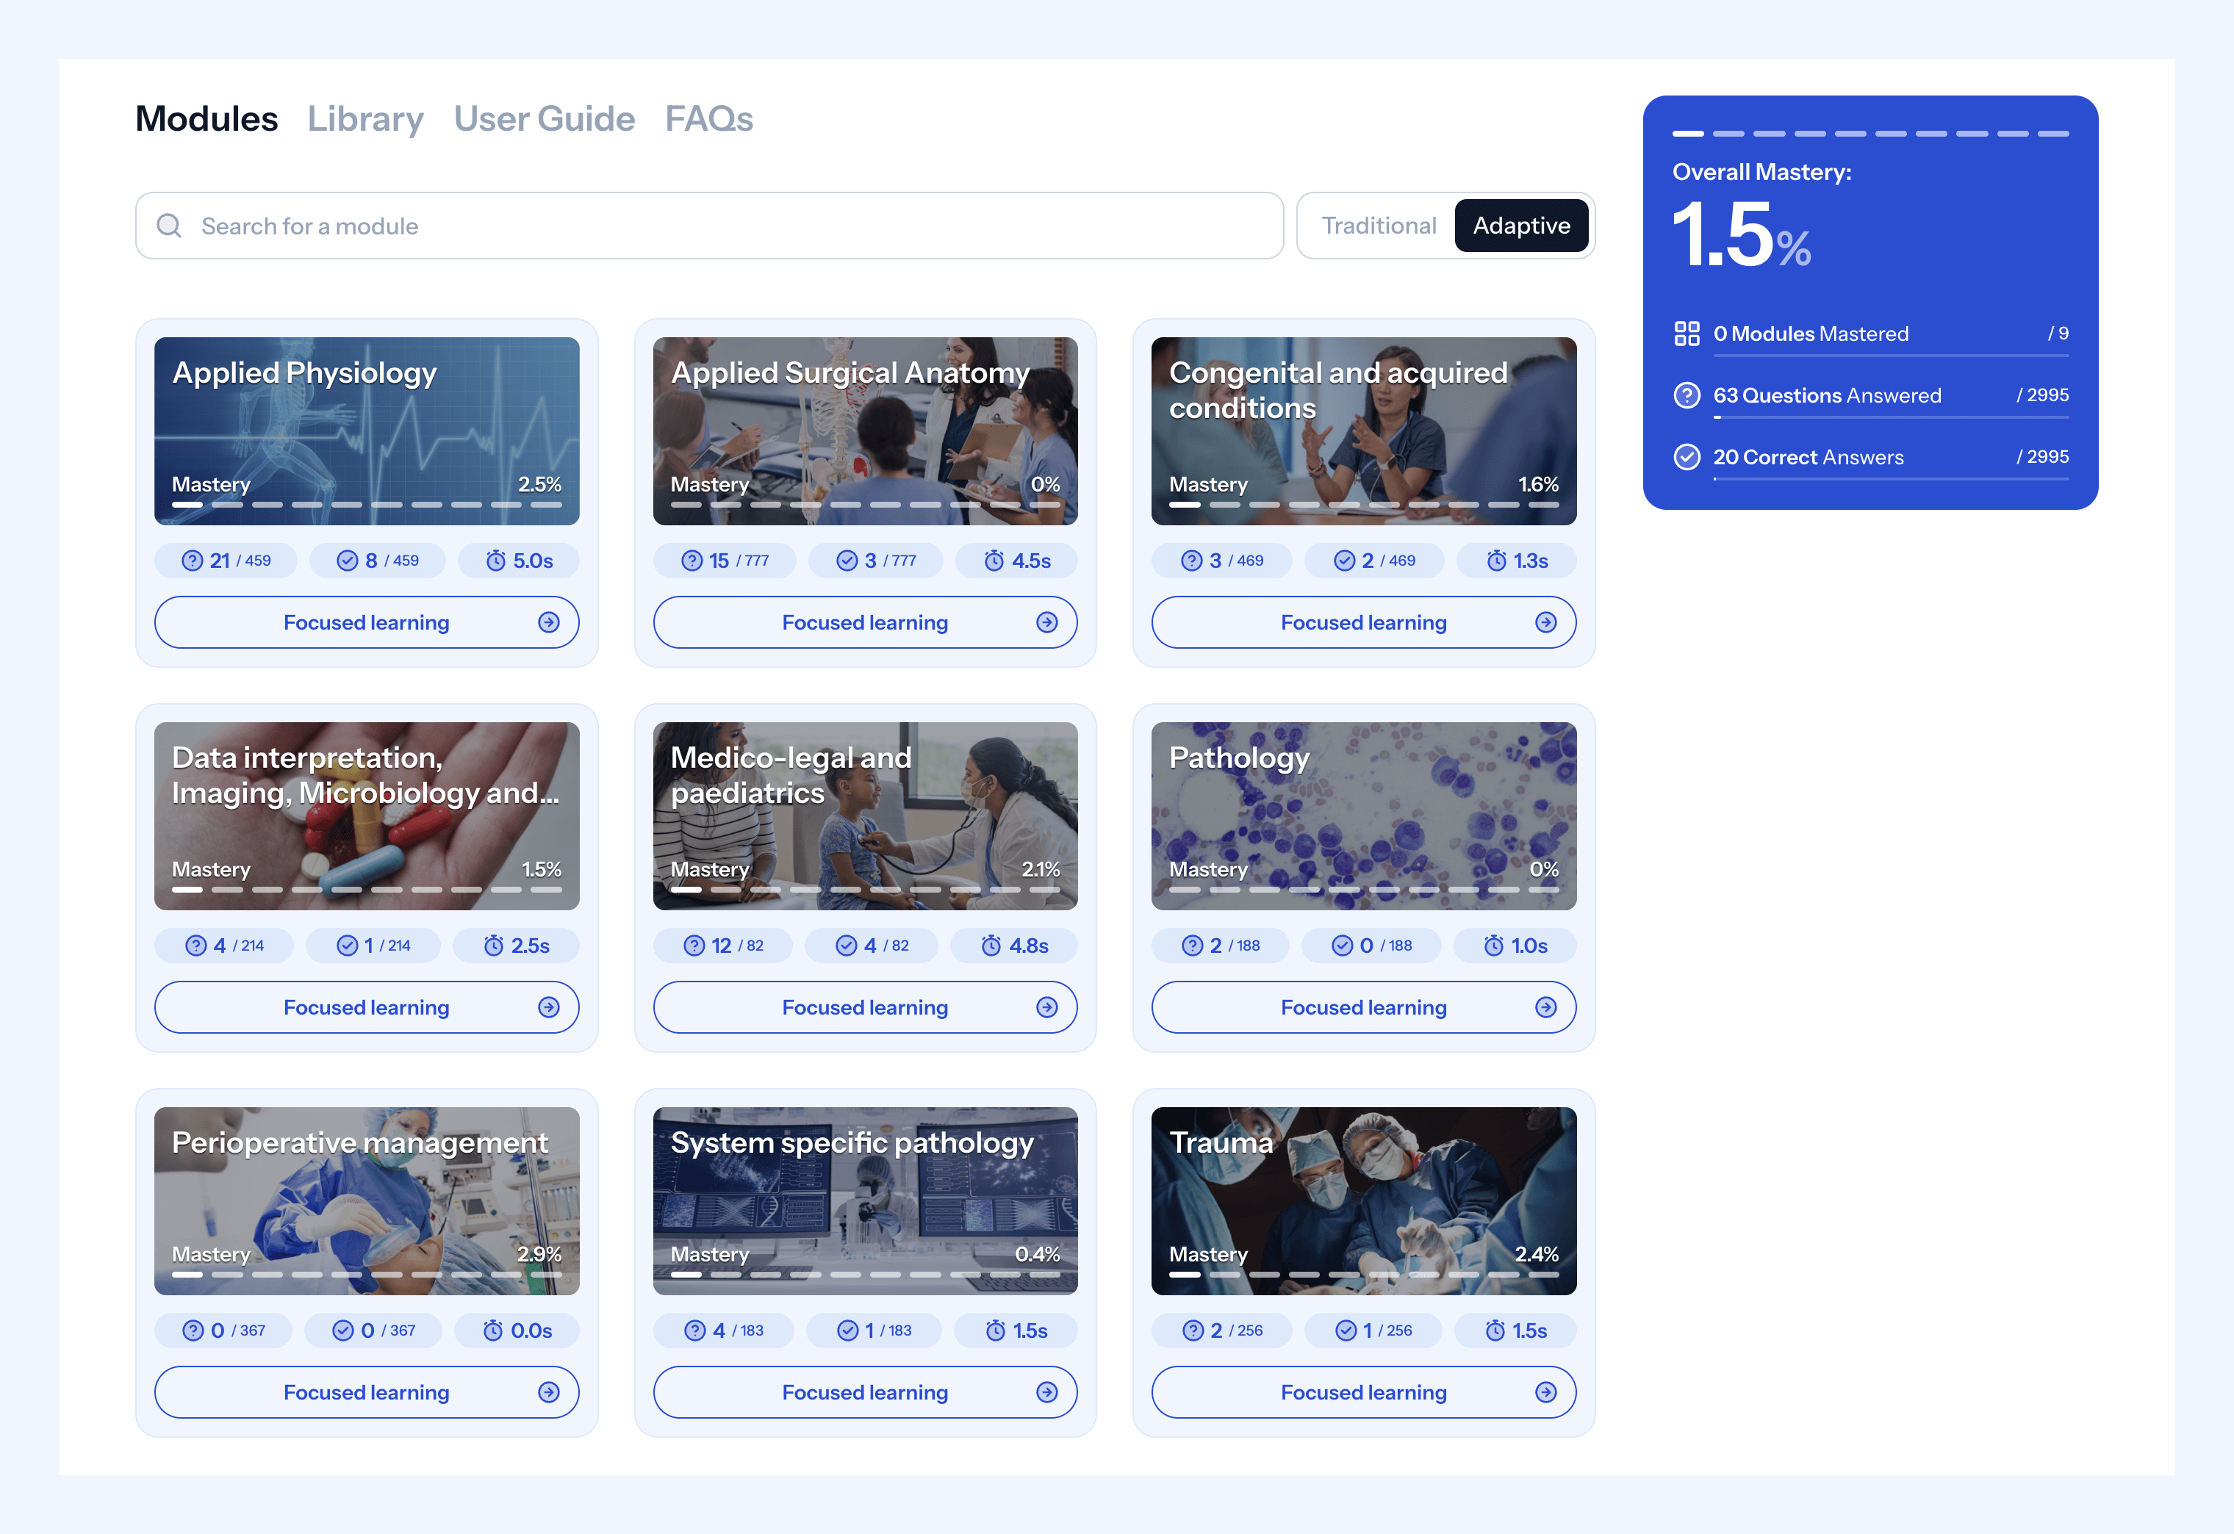Click arrow icon on Applied Physiology Focused learning

(x=549, y=623)
